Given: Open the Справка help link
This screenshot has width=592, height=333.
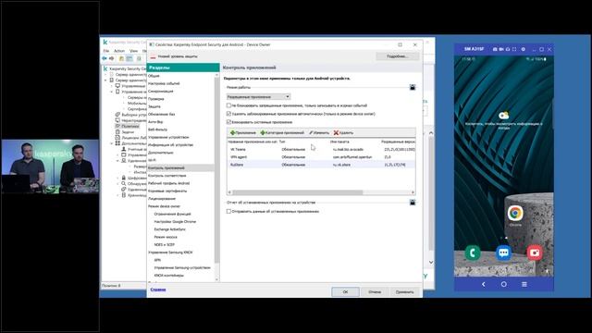Looking at the screenshot, I should [158, 290].
